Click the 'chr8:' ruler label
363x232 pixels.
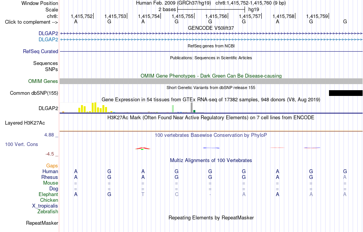52,16
